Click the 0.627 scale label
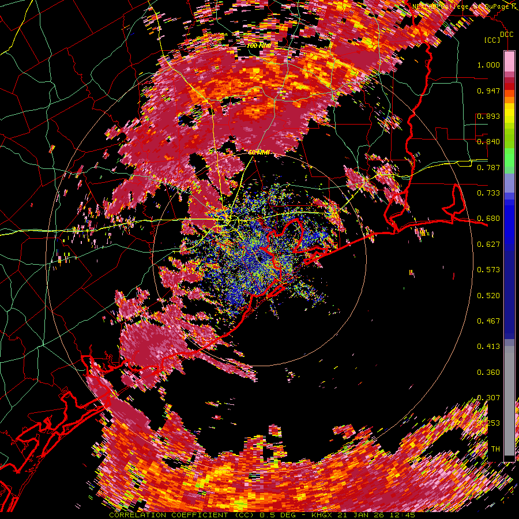The width and height of the screenshot is (519, 519). pyautogui.click(x=488, y=245)
